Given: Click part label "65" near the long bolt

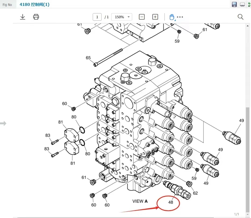Looking at the screenshot, I should pyautogui.click(x=88, y=58).
